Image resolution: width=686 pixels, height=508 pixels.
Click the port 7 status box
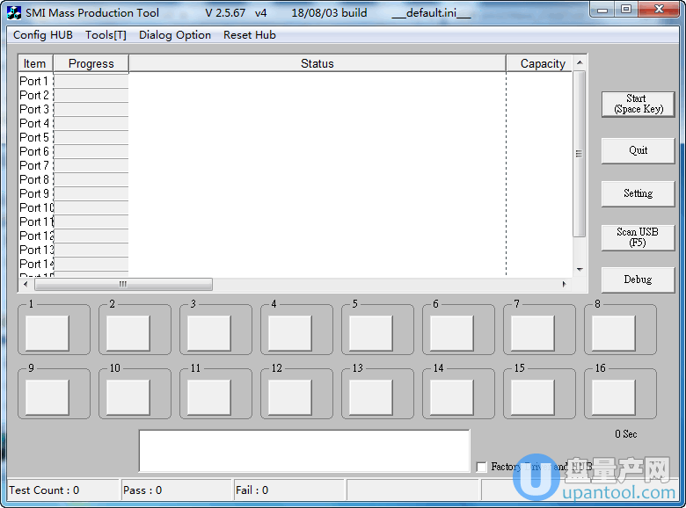(x=533, y=333)
